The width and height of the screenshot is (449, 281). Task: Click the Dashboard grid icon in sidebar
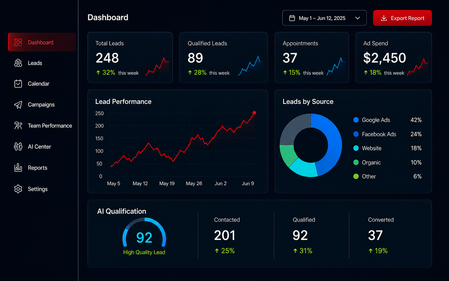pyautogui.click(x=18, y=42)
